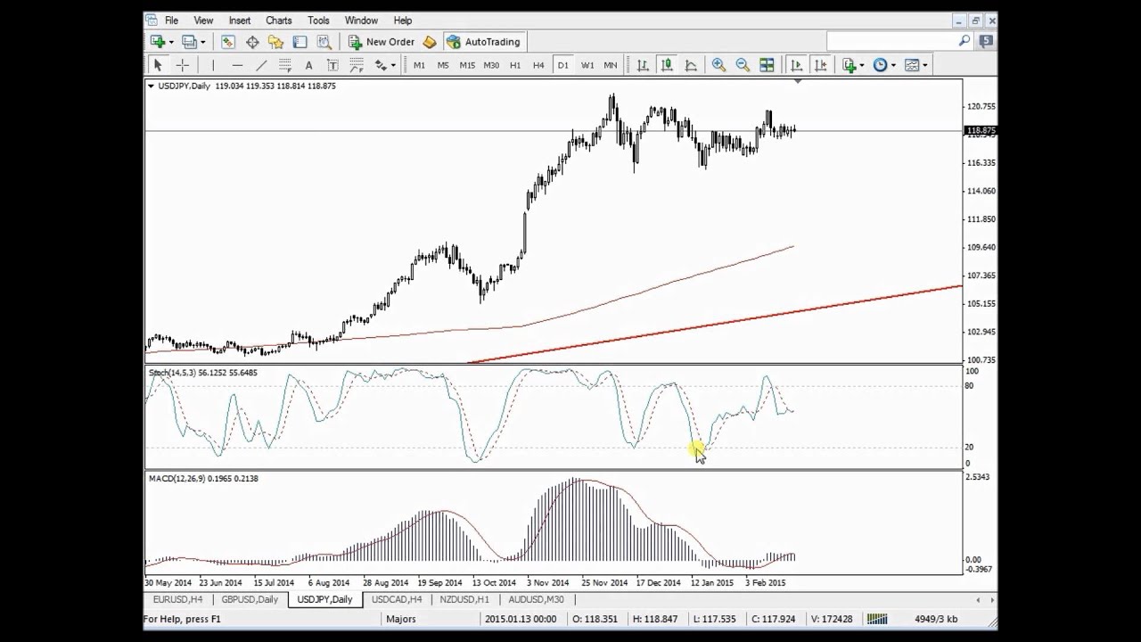Open the indicators list icon
The image size is (1141, 642).
(x=849, y=65)
